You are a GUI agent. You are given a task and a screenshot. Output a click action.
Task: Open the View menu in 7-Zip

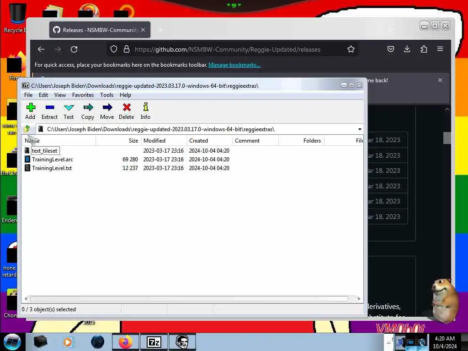click(x=60, y=95)
